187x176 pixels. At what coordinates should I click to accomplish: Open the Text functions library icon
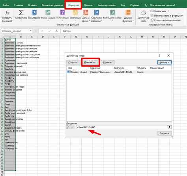[x=75, y=13]
